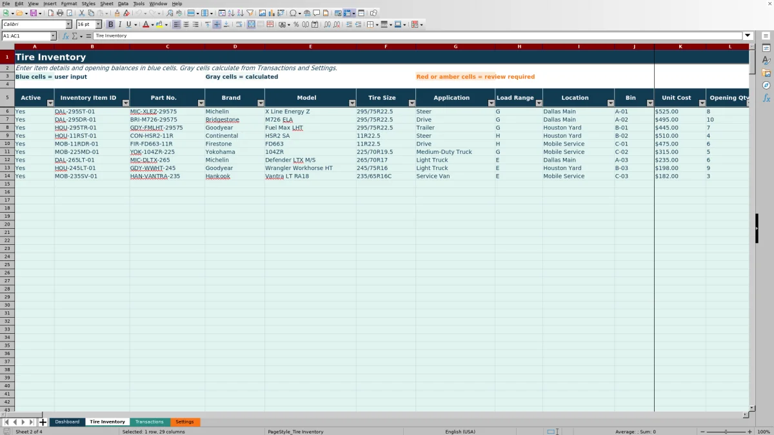Click the Define Print Area icon
The height and width of the screenshot is (435, 774).
click(338, 13)
